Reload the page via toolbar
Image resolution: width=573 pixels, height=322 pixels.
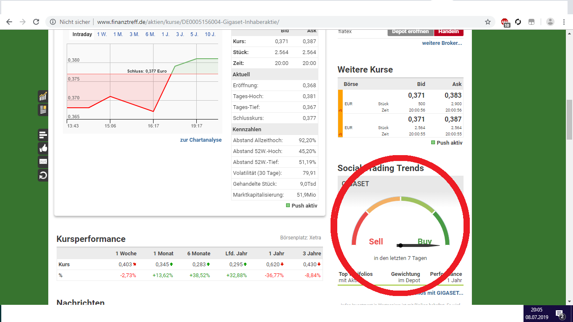pyautogui.click(x=36, y=22)
